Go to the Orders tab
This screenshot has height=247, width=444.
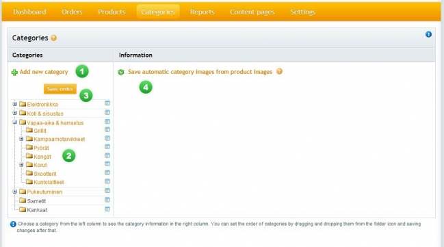(x=72, y=12)
